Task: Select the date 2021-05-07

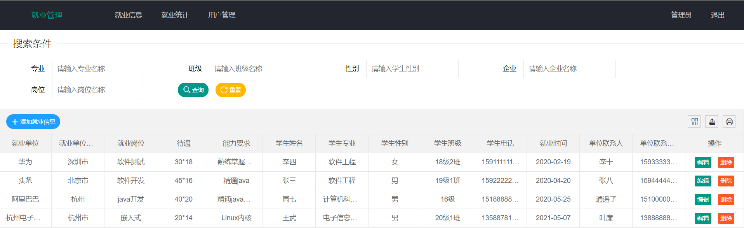Action: tap(553, 218)
